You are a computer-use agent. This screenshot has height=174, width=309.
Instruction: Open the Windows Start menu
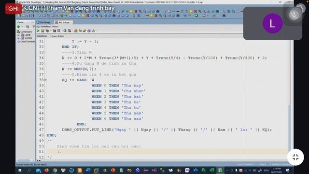[x=20, y=170]
